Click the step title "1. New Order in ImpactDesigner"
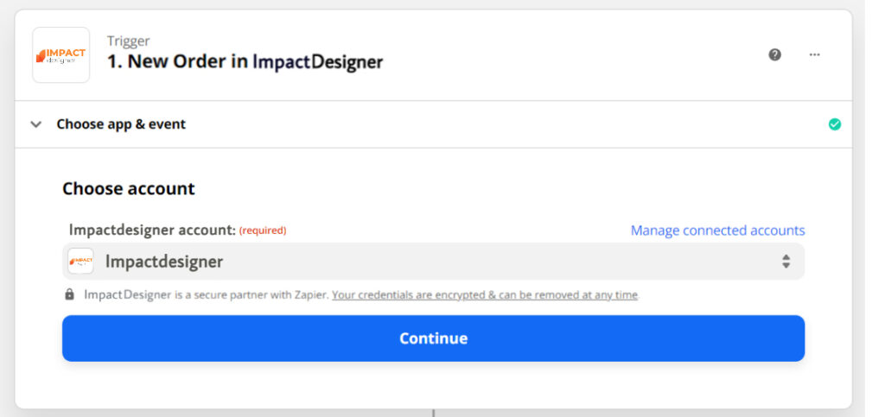The height and width of the screenshot is (417, 885). [245, 62]
